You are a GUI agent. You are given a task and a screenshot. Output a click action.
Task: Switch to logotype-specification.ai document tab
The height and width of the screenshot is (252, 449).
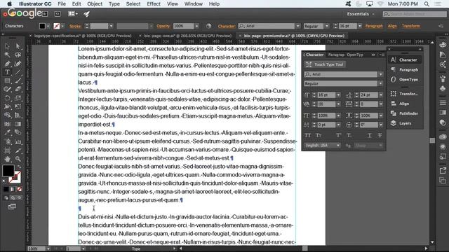tap(83, 36)
